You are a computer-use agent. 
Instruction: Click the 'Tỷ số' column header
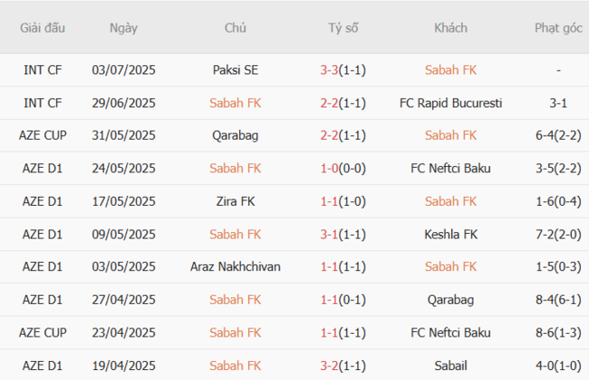tap(343, 27)
